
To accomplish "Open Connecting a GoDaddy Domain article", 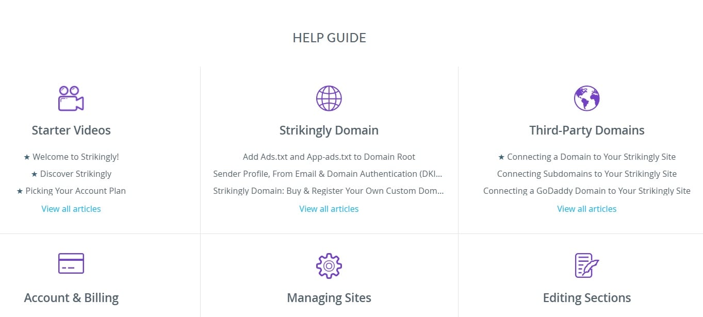I will [x=587, y=191].
